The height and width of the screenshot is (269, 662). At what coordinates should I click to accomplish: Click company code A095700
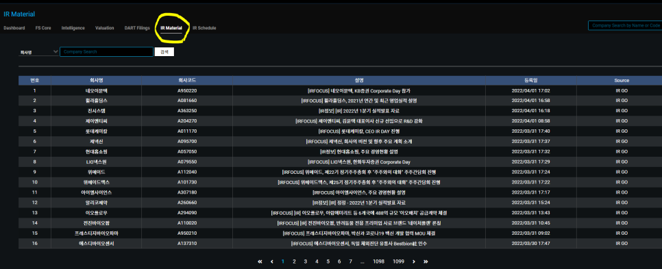[187, 141]
